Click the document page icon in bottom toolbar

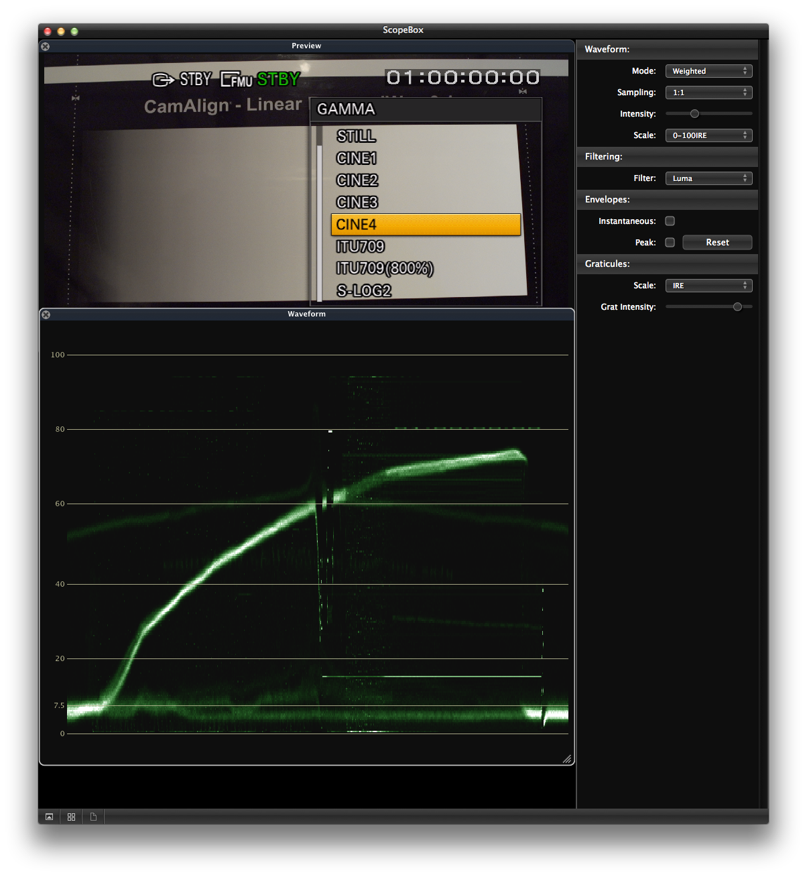coord(93,817)
